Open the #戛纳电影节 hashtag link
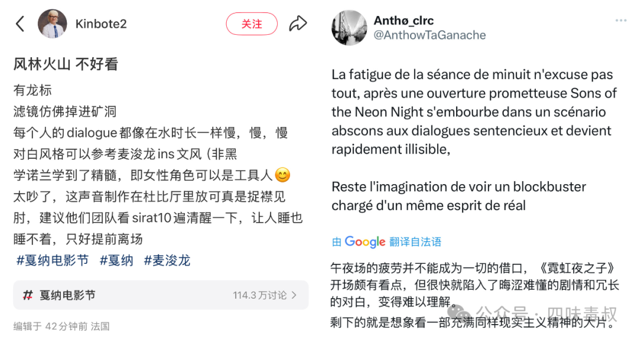This screenshot has width=638, height=340. click(53, 260)
